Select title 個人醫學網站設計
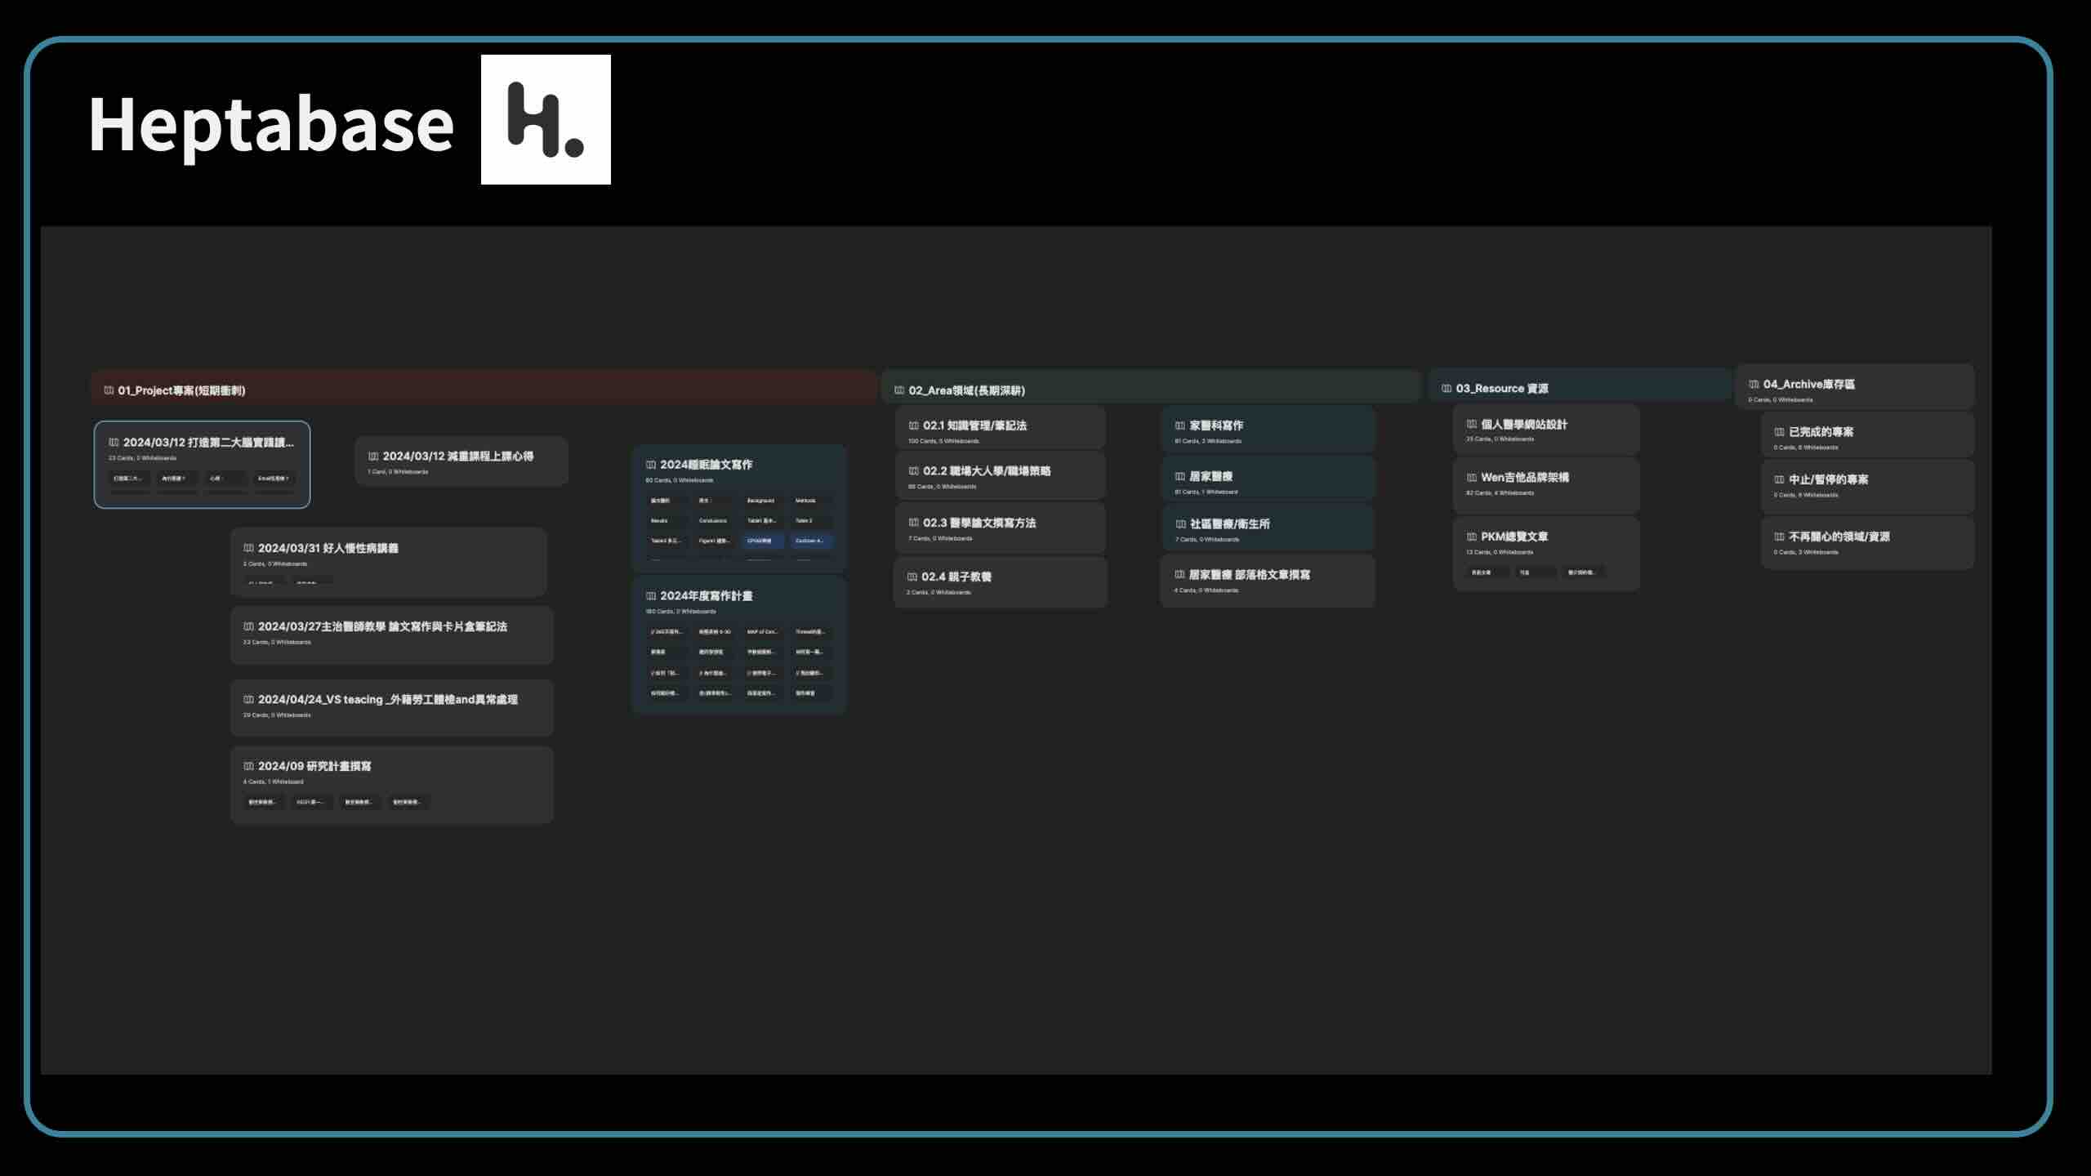 [x=1524, y=424]
